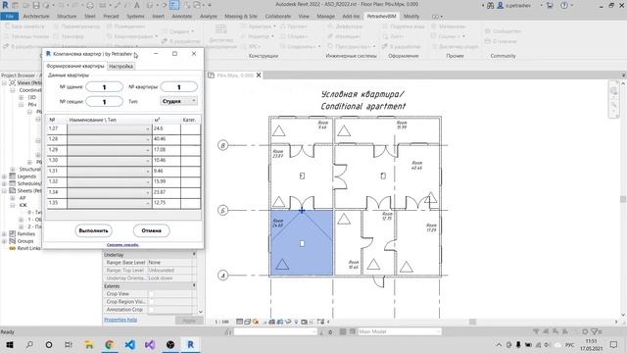Click the Visual Style icon in view control bar

247,322
